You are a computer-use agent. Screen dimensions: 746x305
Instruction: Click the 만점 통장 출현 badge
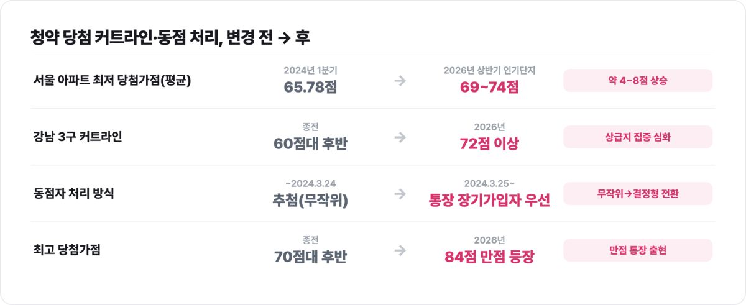click(x=638, y=250)
